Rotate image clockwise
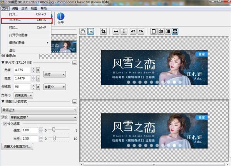This screenshot has height=166, width=231. click(x=141, y=31)
